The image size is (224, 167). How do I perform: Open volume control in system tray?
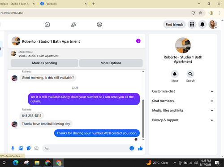(x=196, y=163)
